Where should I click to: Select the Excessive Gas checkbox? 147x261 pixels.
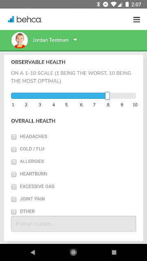click(14, 187)
